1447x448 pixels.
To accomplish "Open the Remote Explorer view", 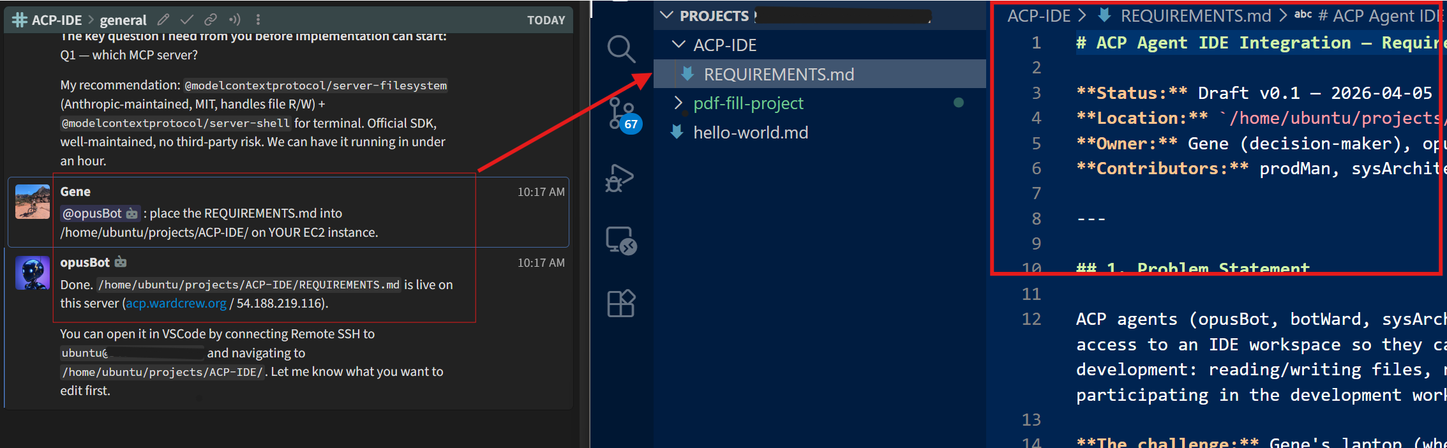I will [620, 241].
